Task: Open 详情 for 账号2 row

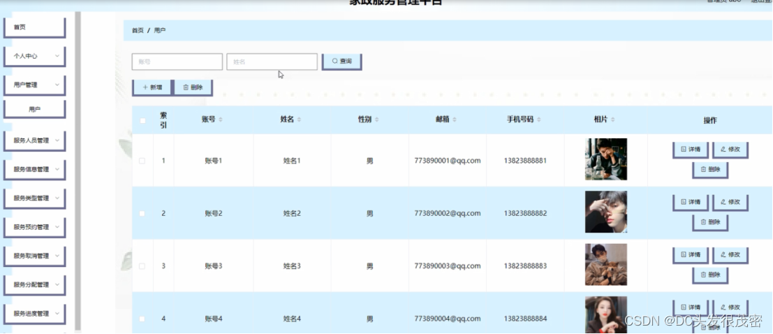Action: click(690, 202)
